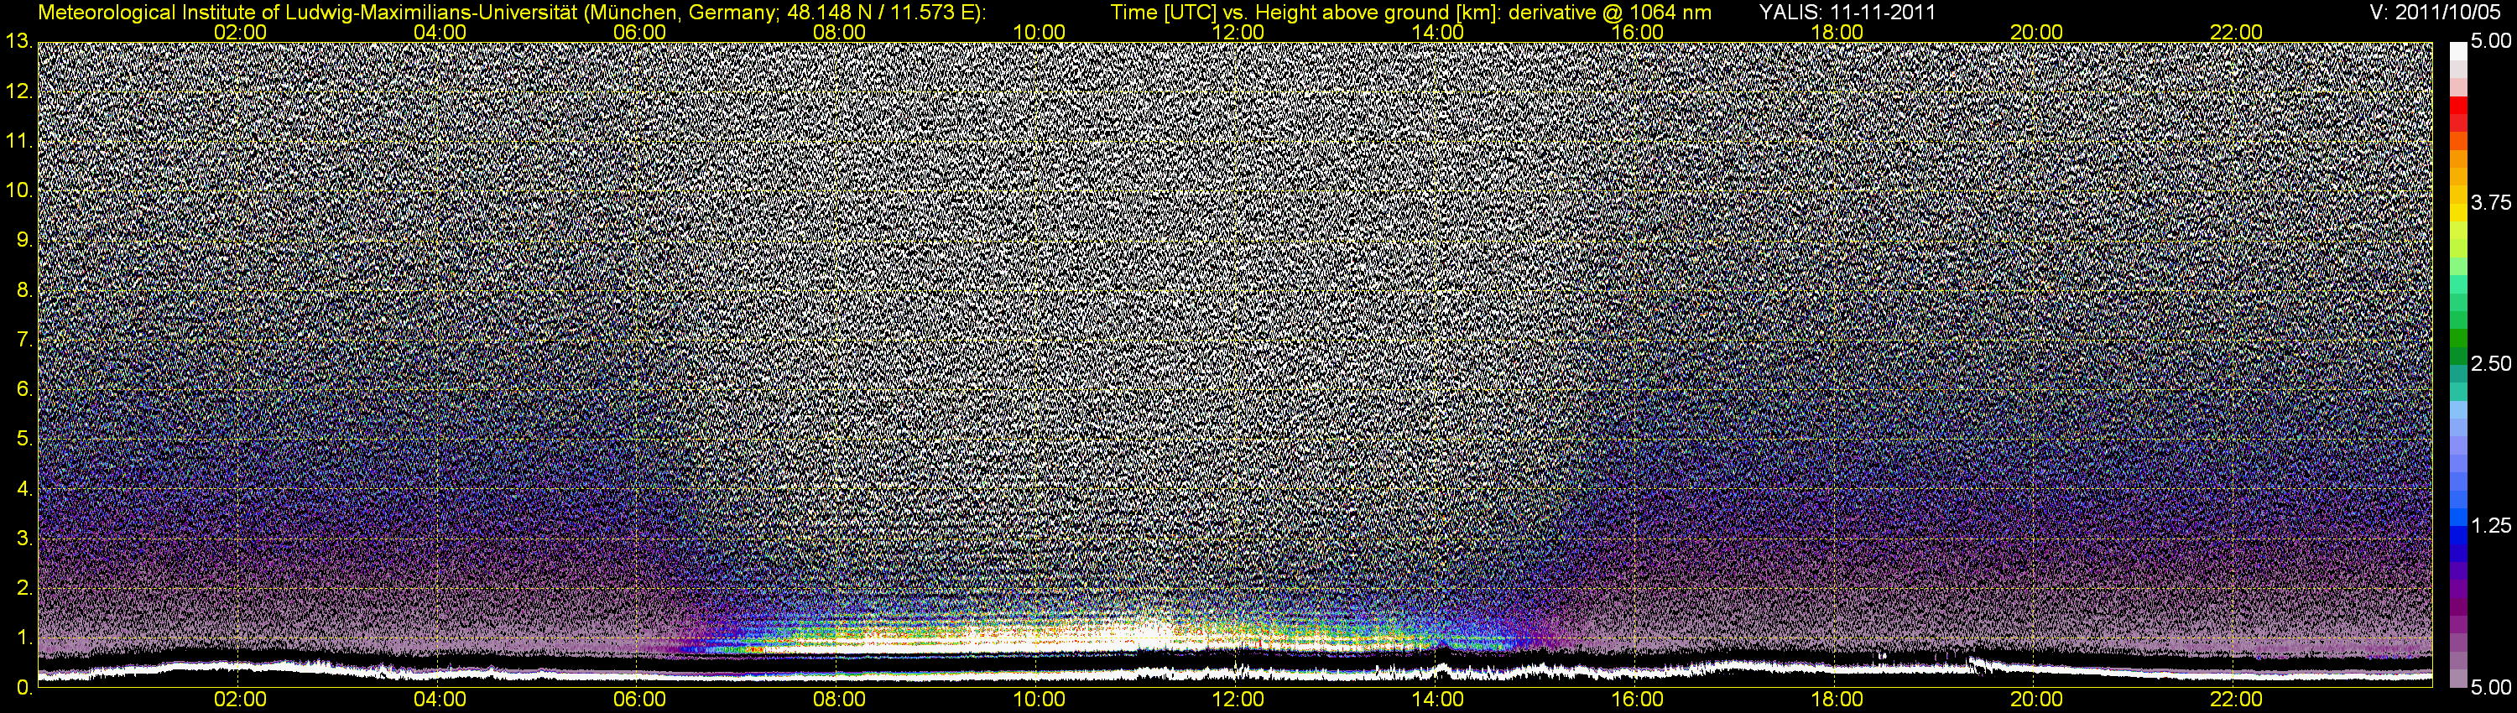Click the height axis label '4.'

23,488
